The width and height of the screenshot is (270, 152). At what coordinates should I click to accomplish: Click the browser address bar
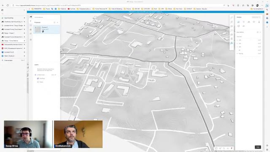119,5
